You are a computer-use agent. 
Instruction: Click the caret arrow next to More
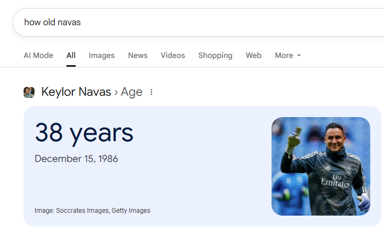pyautogui.click(x=299, y=55)
